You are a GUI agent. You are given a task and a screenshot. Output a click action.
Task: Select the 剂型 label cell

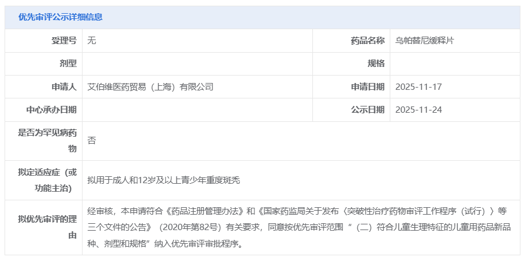click(68, 64)
